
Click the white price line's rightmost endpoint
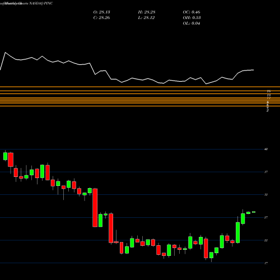tap(254, 70)
